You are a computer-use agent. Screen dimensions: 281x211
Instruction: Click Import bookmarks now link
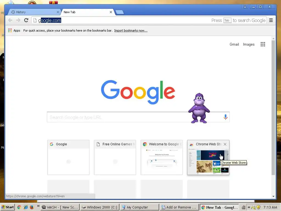(131, 30)
